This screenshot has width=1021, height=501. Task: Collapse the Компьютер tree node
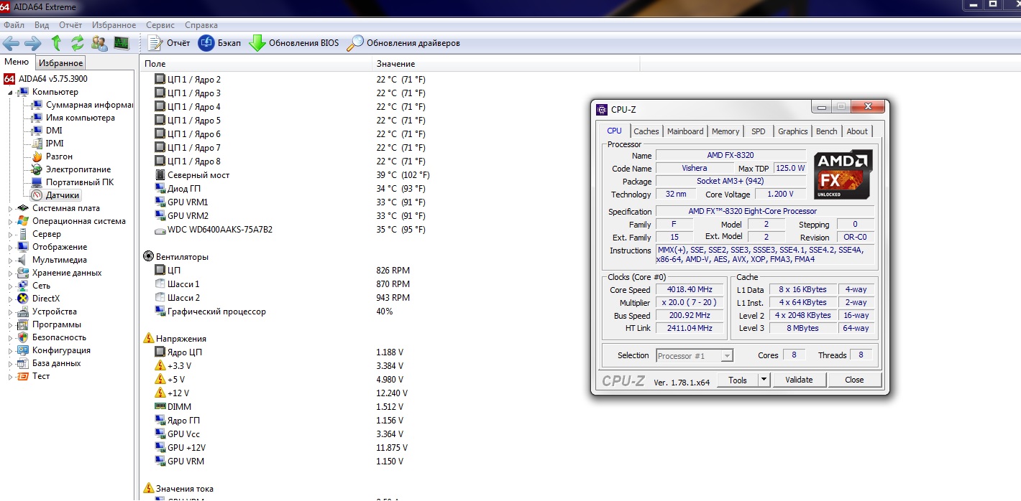(x=10, y=93)
